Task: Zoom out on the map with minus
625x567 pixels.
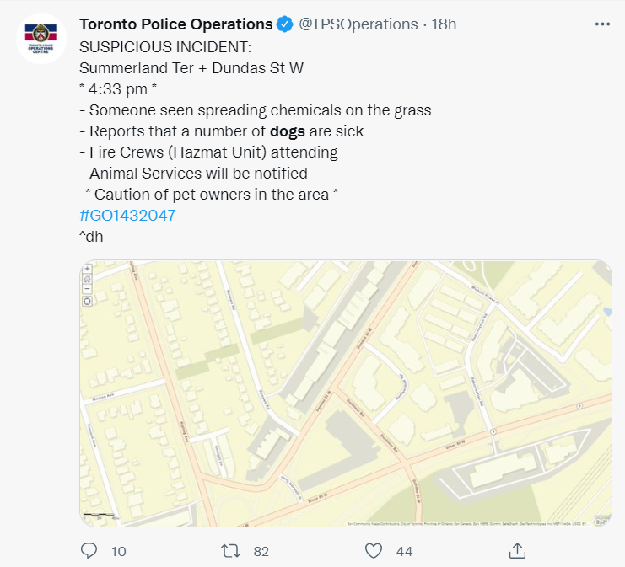Action: tap(87, 289)
